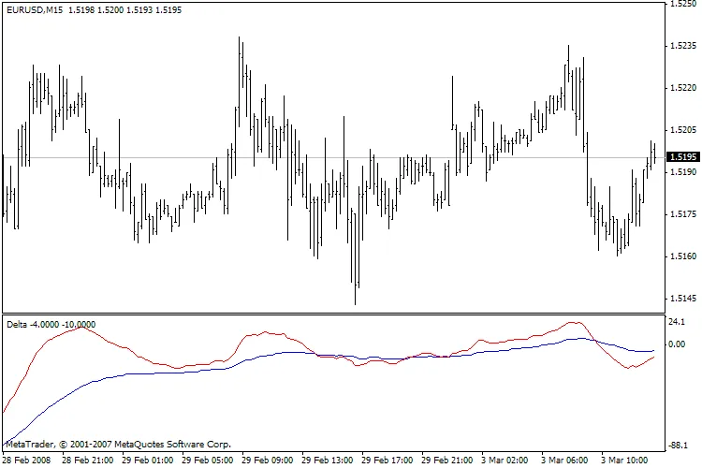Select the 29 Feb 09:00 time label
The width and height of the screenshot is (702, 468).
pyautogui.click(x=268, y=461)
